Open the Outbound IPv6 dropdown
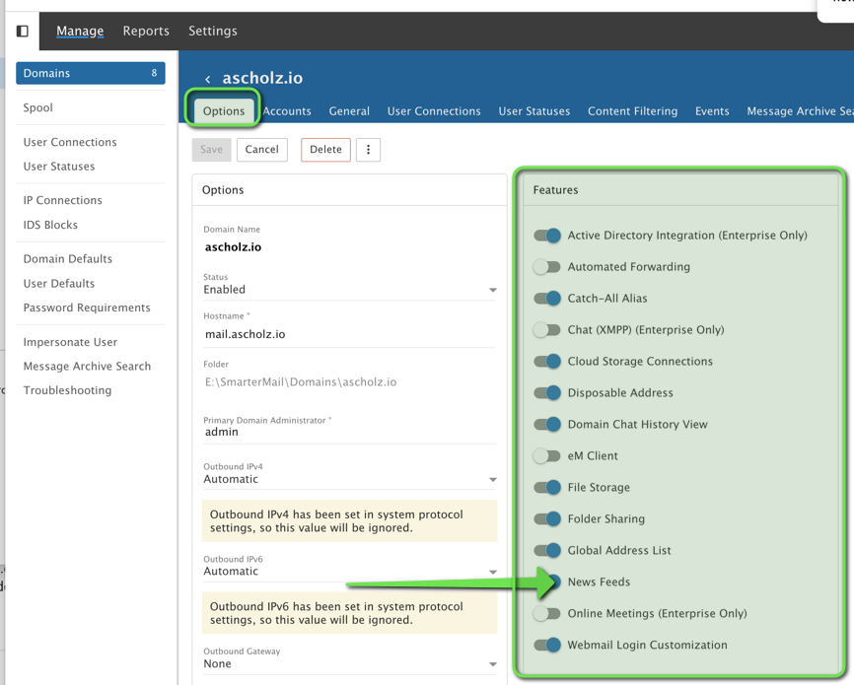This screenshot has height=685, width=854. coord(349,572)
